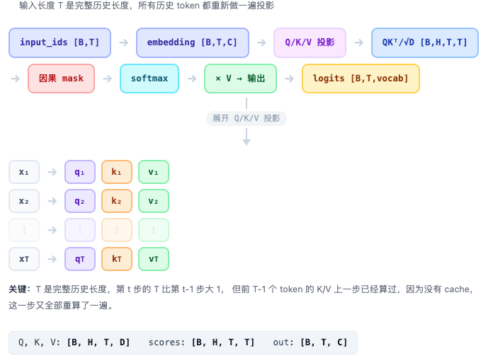This screenshot has height=363, width=493.
Task: Click the k₂ key cell
Action: [x=117, y=201]
